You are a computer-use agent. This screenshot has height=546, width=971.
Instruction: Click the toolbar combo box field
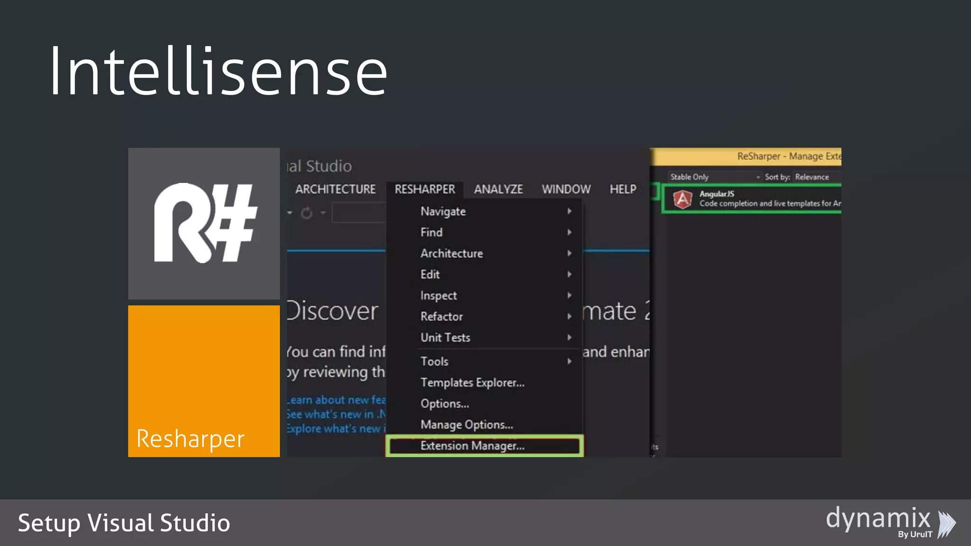pos(359,212)
